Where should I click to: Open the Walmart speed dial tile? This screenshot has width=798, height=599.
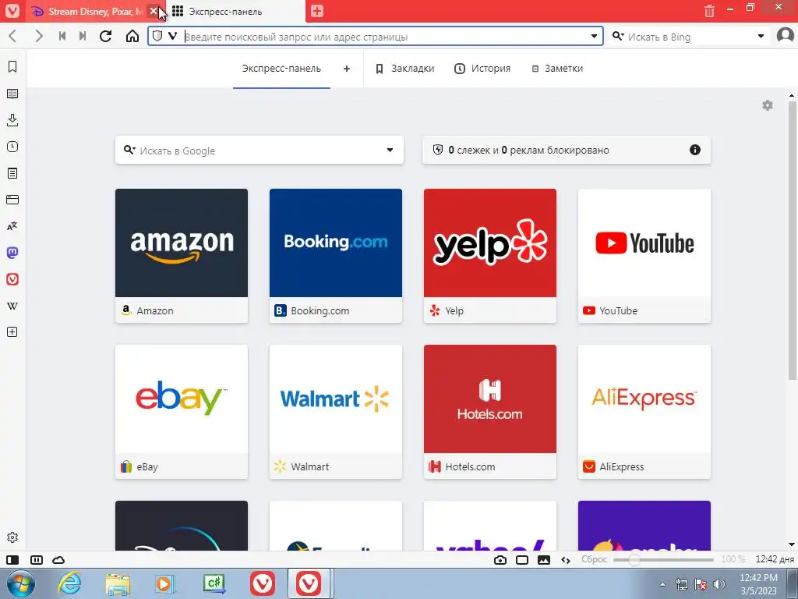(336, 412)
